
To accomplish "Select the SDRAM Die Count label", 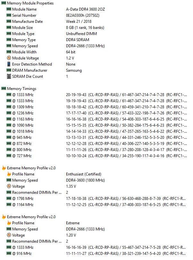I will click(x=28, y=76).
